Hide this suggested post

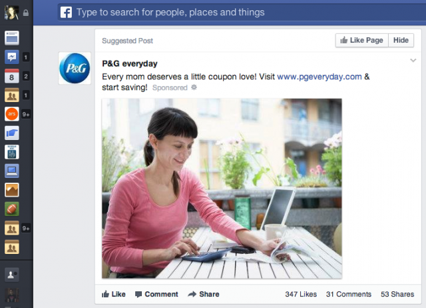401,40
